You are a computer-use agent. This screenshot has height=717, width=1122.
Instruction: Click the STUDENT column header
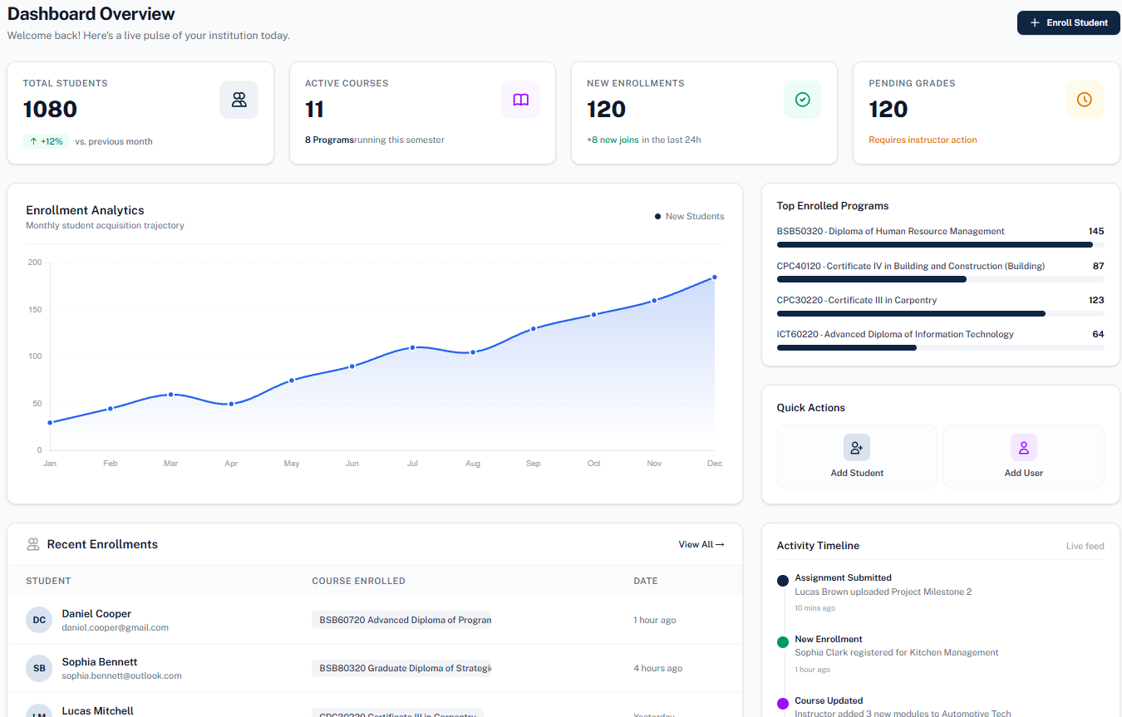(48, 581)
